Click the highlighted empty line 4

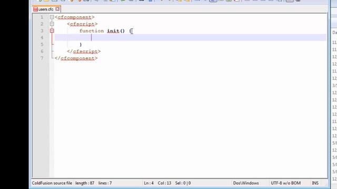point(191,37)
